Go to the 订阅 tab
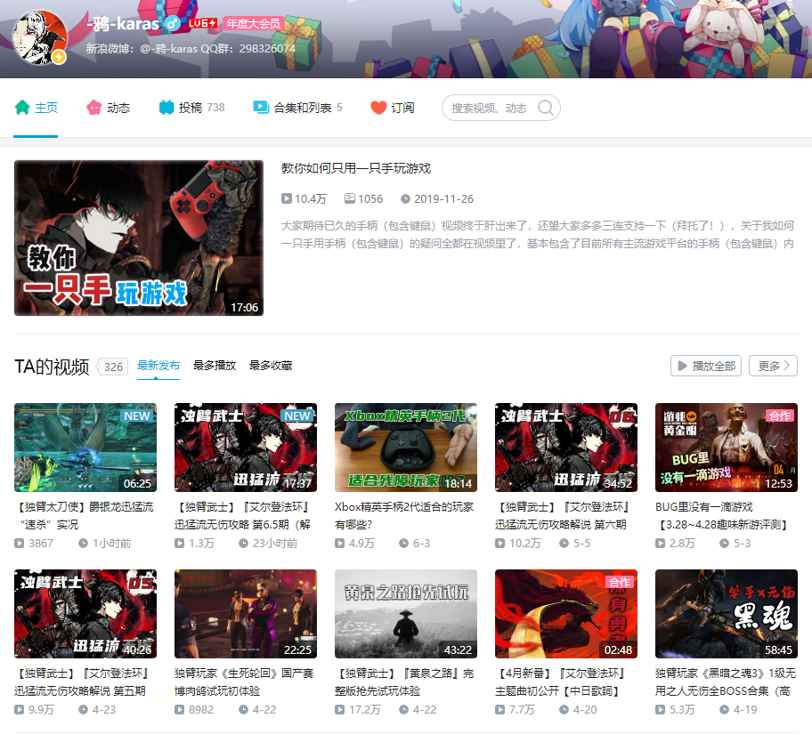 coord(393,108)
